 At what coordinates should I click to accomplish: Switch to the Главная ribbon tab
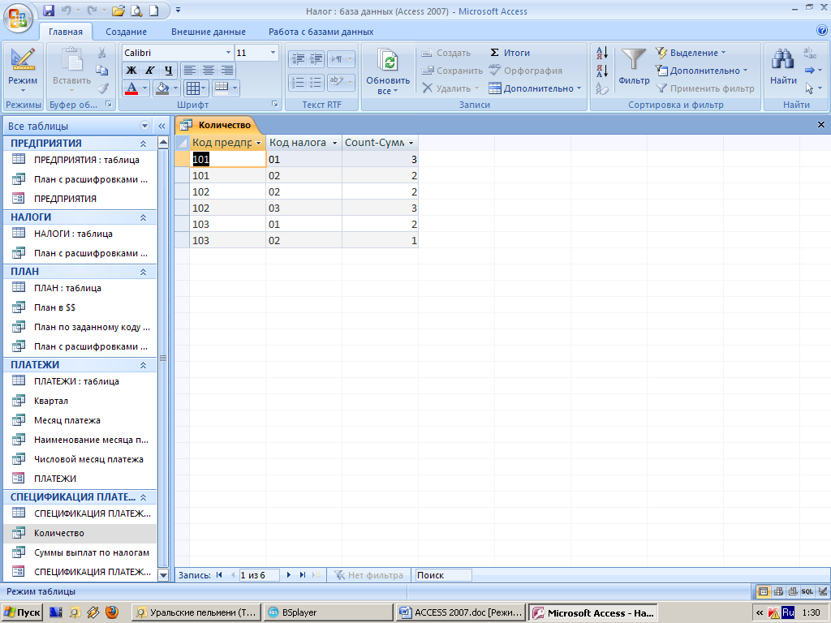pos(66,32)
